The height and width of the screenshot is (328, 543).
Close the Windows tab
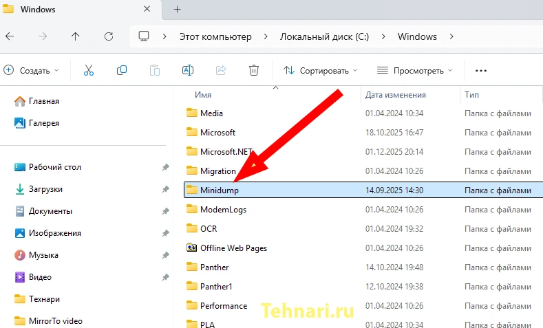(147, 9)
